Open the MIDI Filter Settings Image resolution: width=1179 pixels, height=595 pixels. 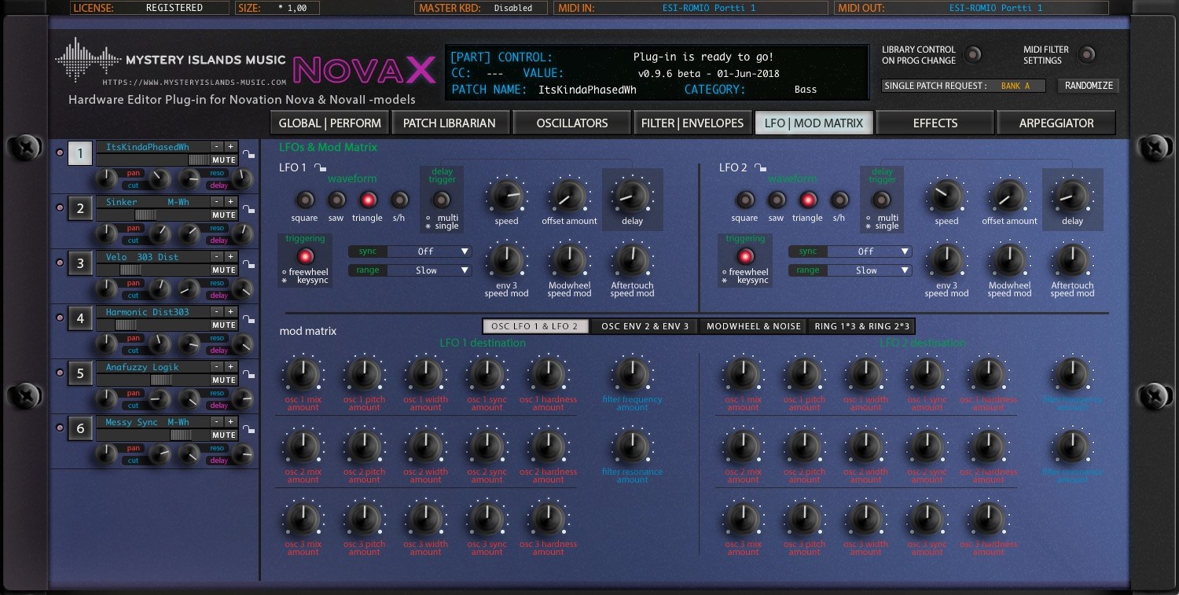[x=1088, y=55]
